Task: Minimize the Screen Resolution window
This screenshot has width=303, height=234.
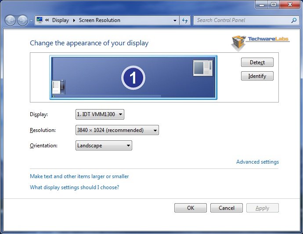Action: click(x=262, y=4)
